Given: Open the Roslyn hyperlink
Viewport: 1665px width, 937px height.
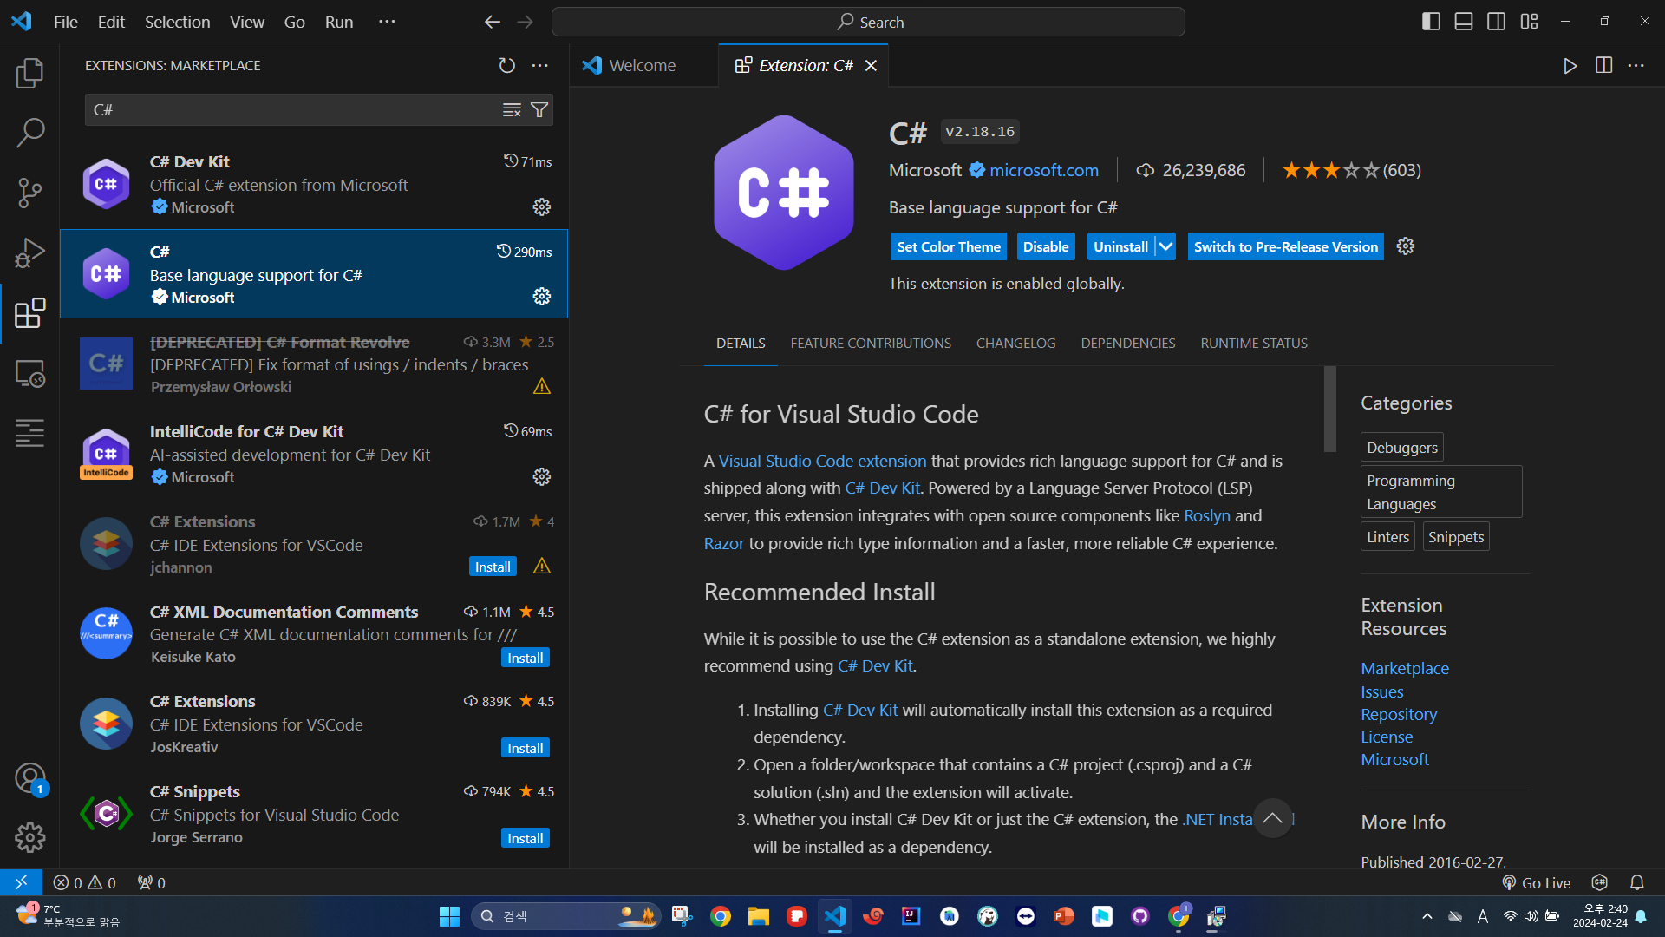Looking at the screenshot, I should pos(1206,515).
